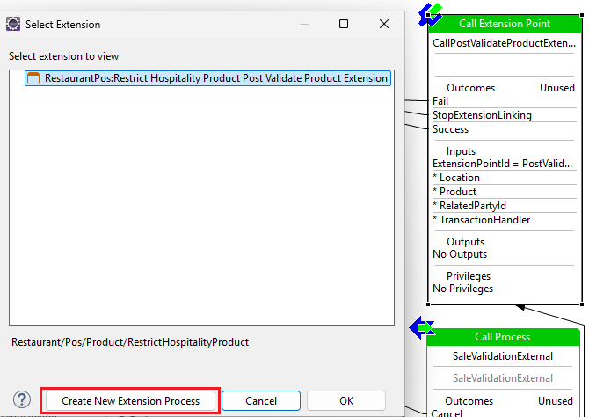Click the CallPostValidateProductExten... name text
589x417 pixels.
[504, 43]
